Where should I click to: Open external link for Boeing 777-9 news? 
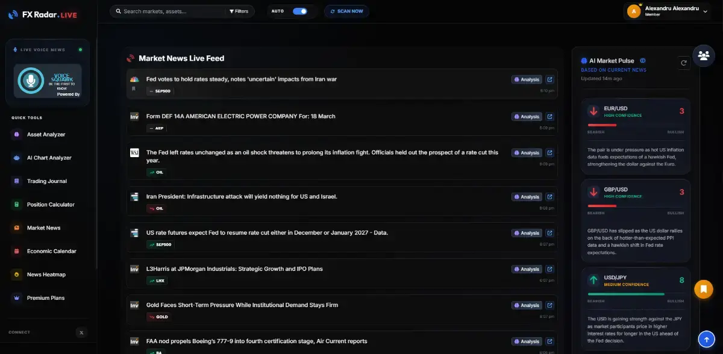point(549,341)
